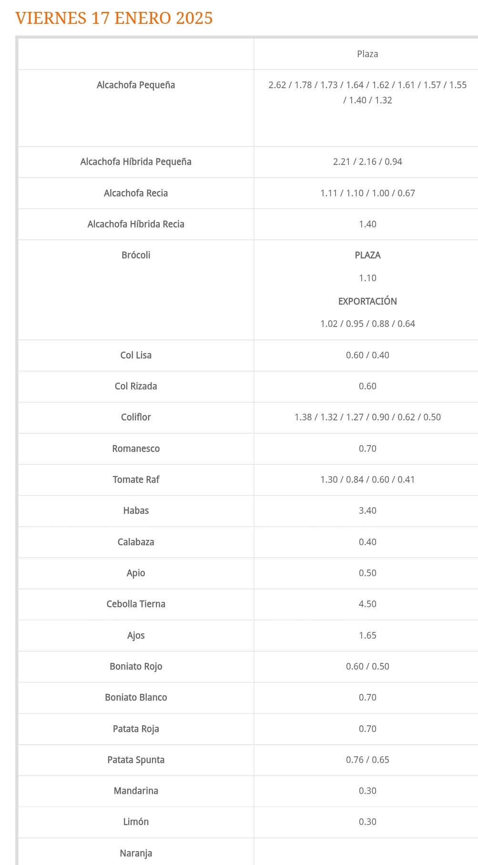Click the Alcachofa Pequeña row label
Viewport: 478px width, 865px height.
(136, 85)
